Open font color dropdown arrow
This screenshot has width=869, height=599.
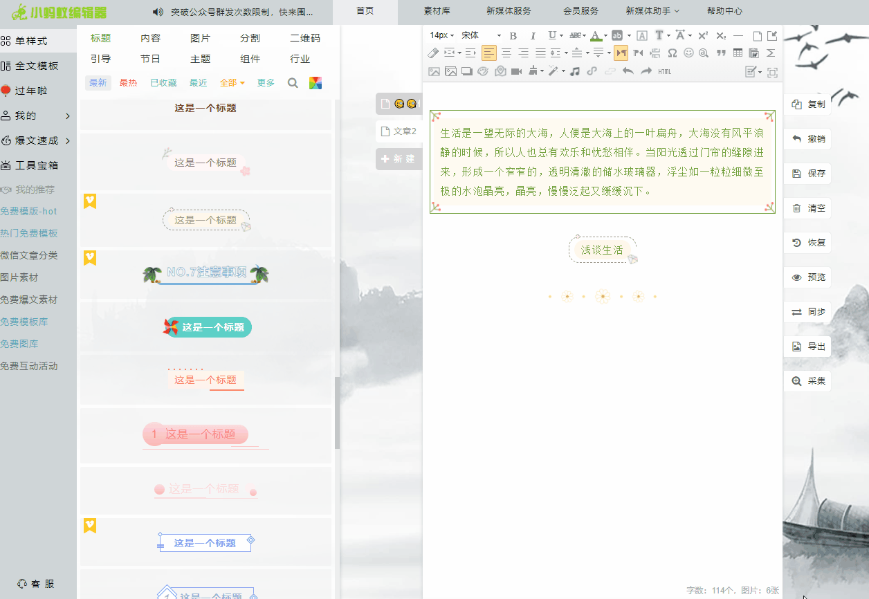point(605,35)
